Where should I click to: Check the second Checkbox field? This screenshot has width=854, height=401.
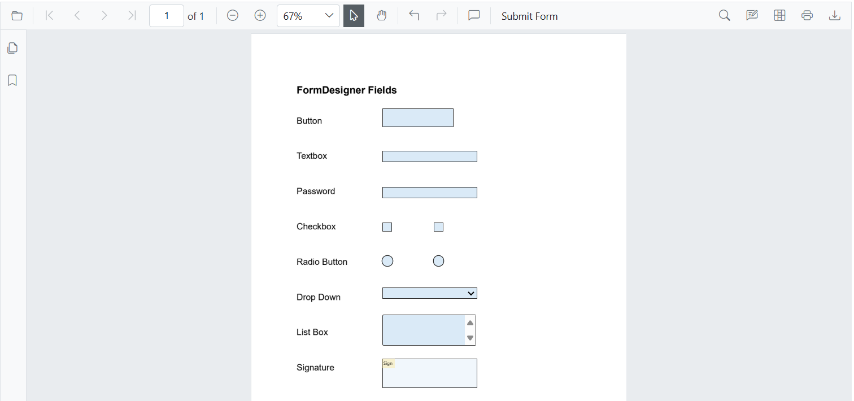tap(438, 227)
